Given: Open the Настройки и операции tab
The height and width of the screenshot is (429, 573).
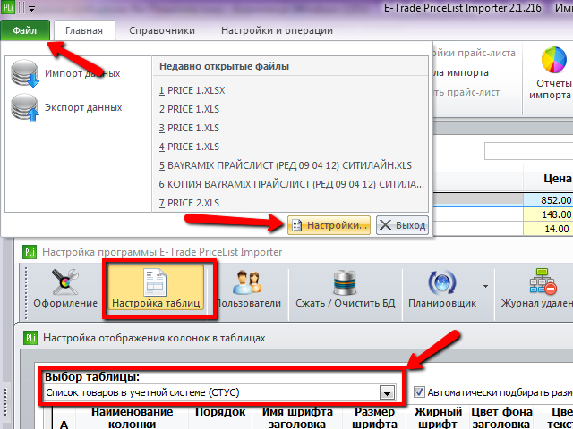Looking at the screenshot, I should (277, 30).
